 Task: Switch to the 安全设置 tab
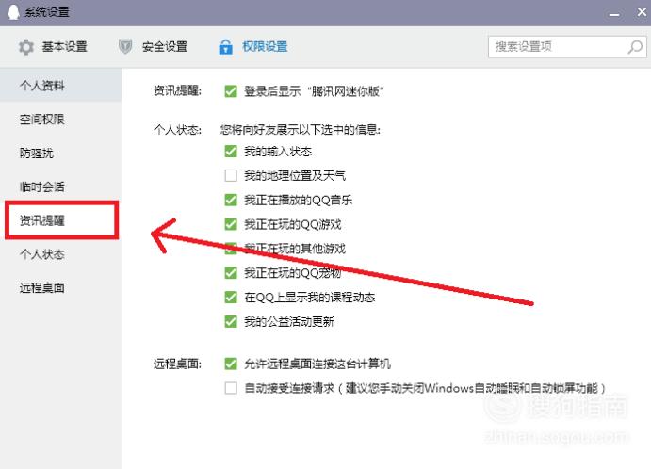pyautogui.click(x=153, y=47)
